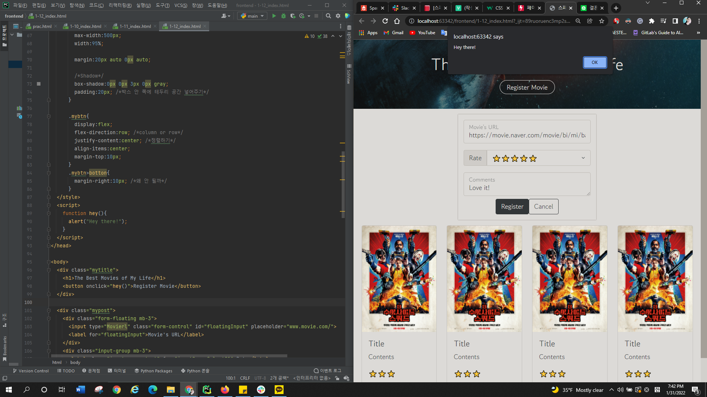Click the Movie's URL input field
Viewport: 707px width, 397px height.
tap(527, 132)
